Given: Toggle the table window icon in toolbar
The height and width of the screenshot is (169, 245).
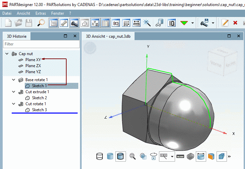Looking at the screenshot, I should 105,23.
